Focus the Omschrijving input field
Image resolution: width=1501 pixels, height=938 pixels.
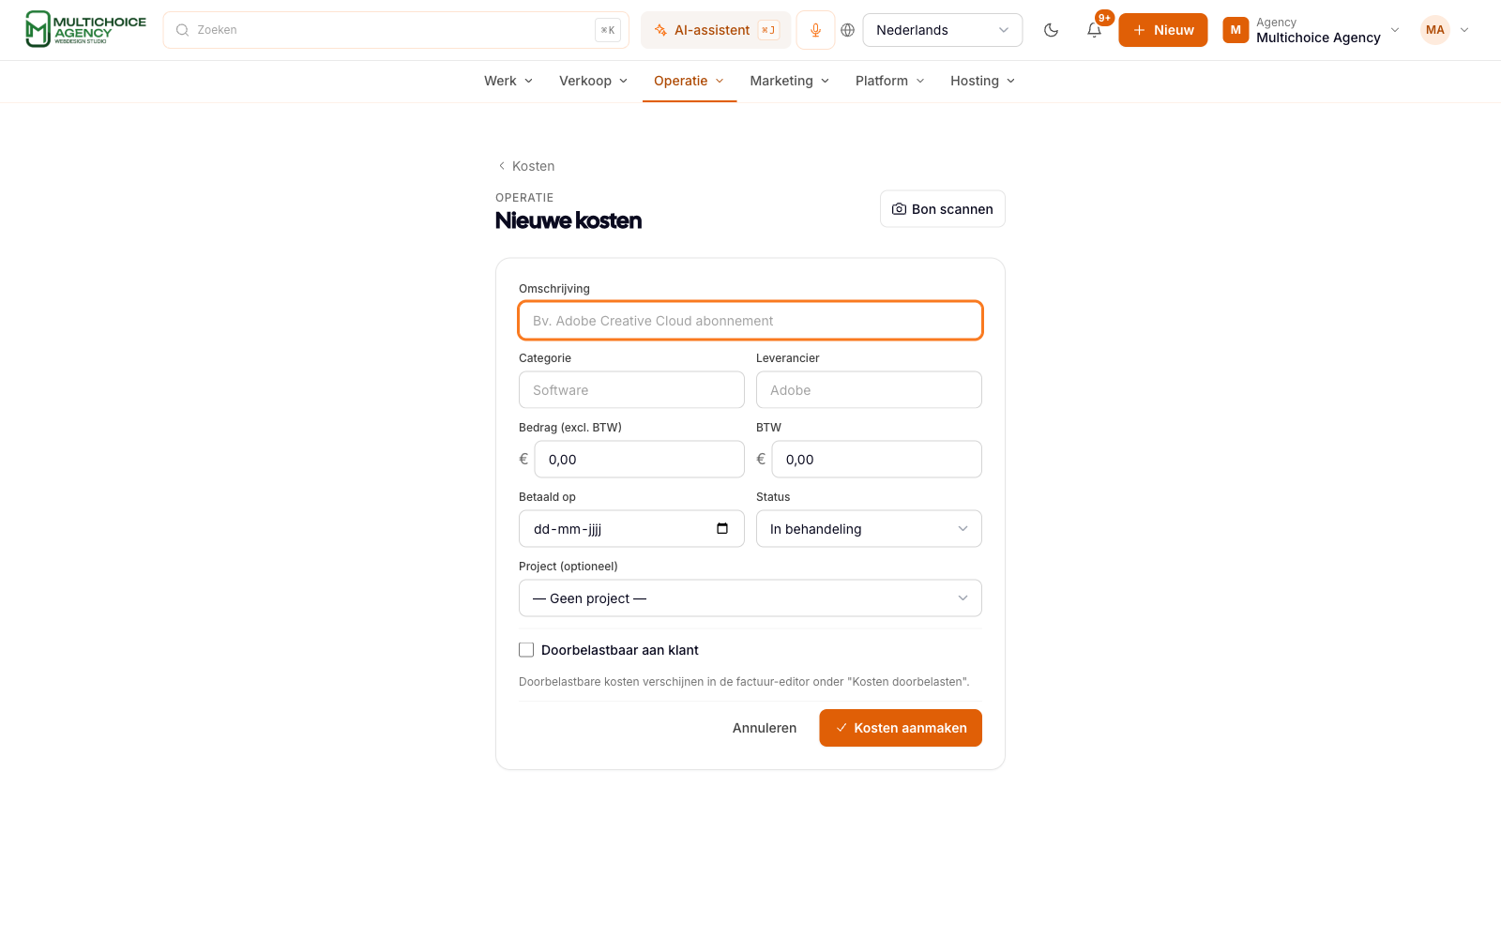(750, 321)
